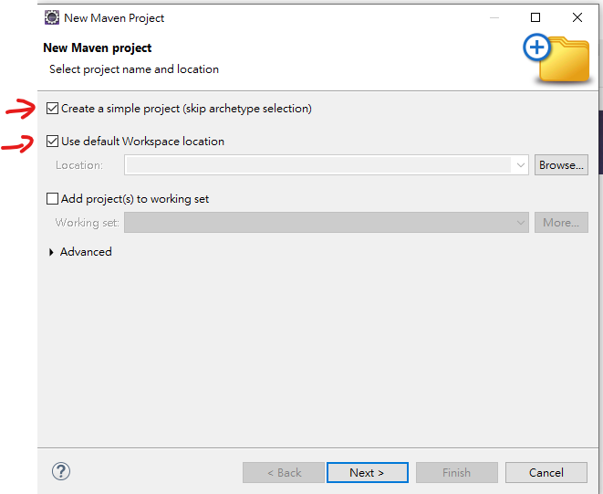
Task: Click the Next > button
Action: point(366,472)
